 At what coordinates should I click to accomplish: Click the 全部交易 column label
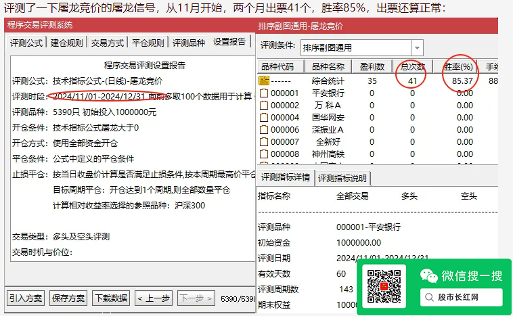tap(353, 196)
